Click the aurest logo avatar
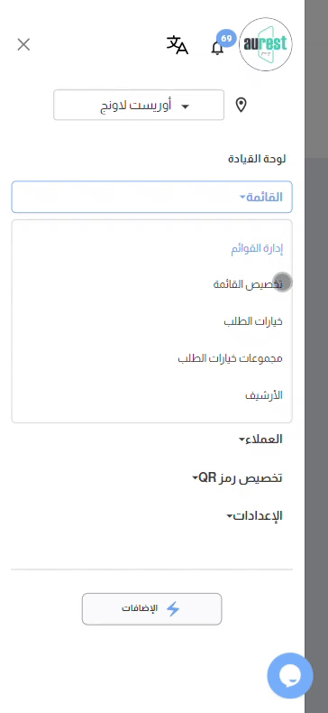 tap(266, 44)
